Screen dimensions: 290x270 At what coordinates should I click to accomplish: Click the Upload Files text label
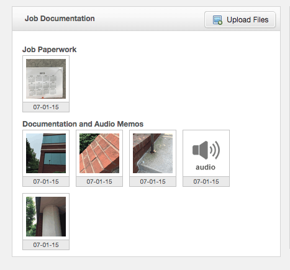[248, 20]
